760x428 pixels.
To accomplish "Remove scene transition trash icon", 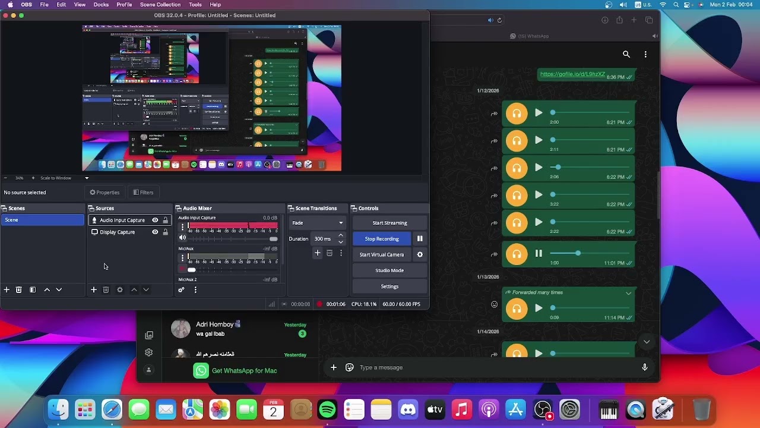I will point(330,253).
